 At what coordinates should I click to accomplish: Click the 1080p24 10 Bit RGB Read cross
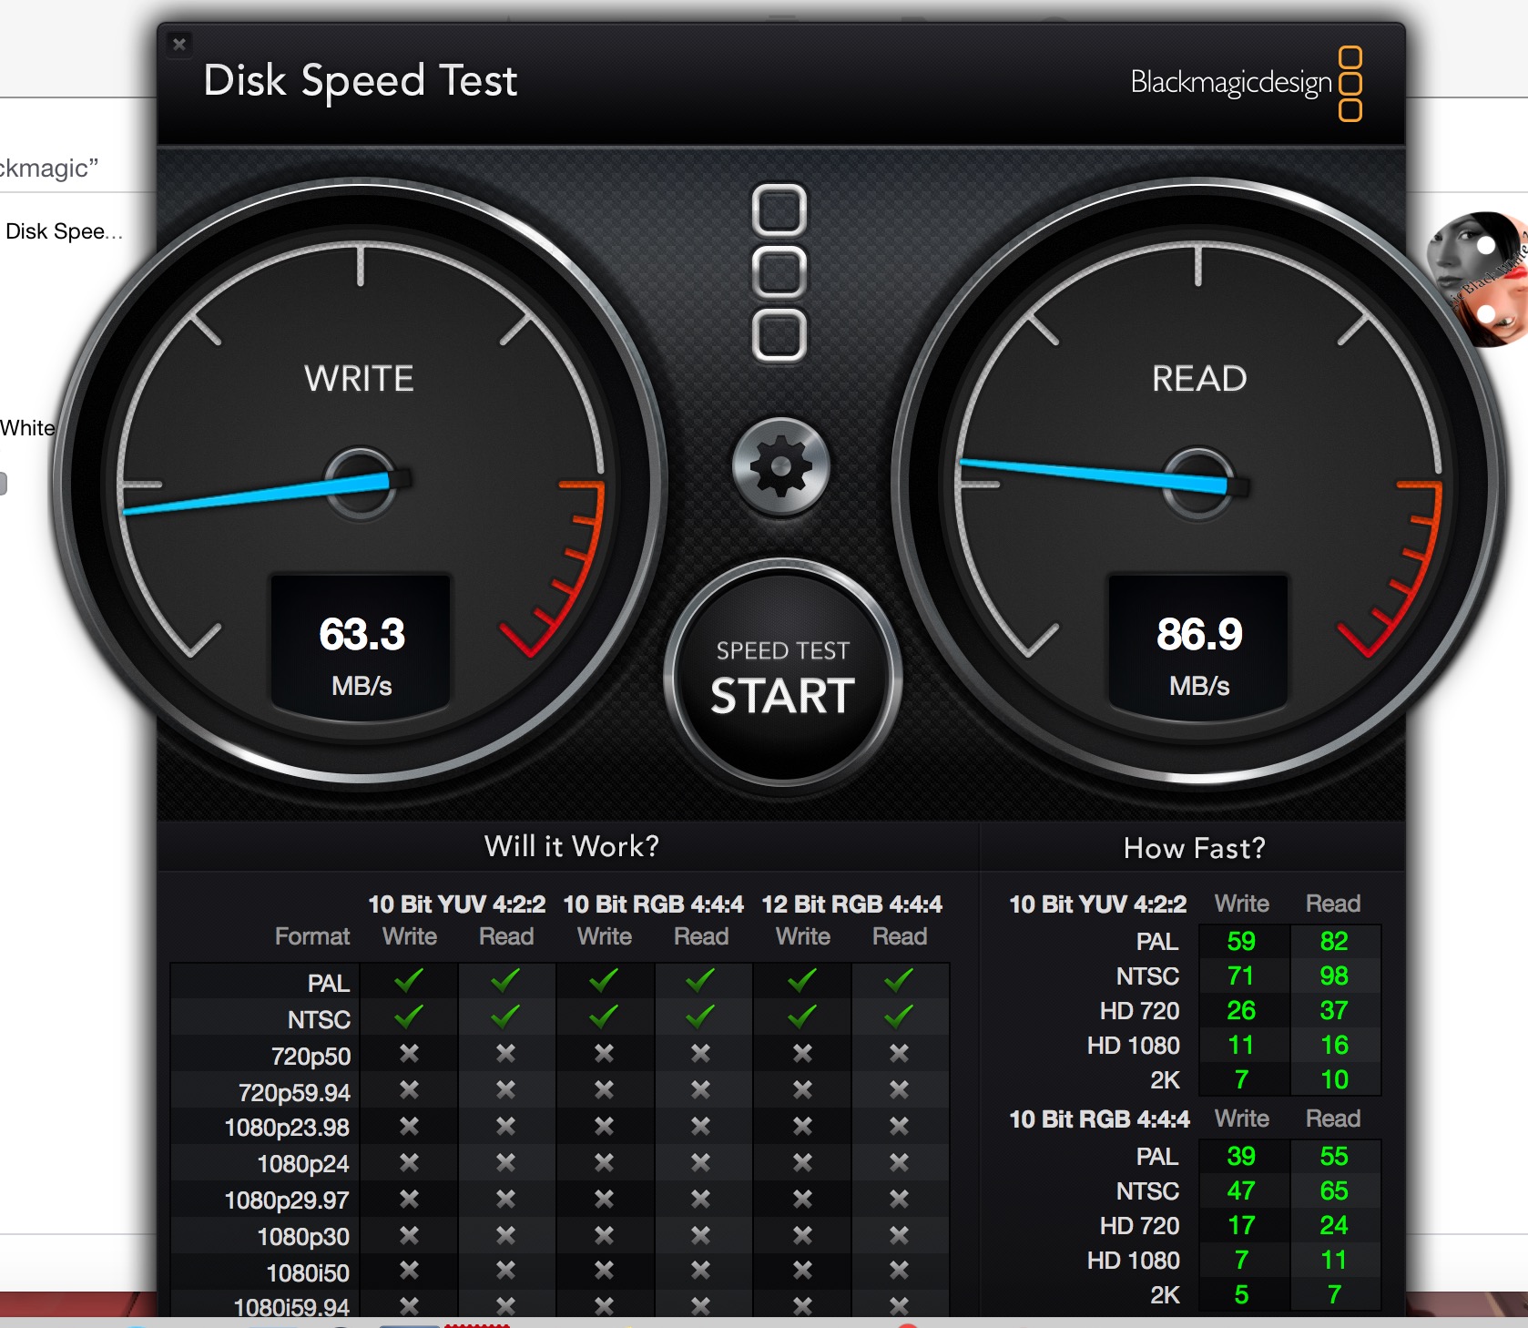point(700,1163)
